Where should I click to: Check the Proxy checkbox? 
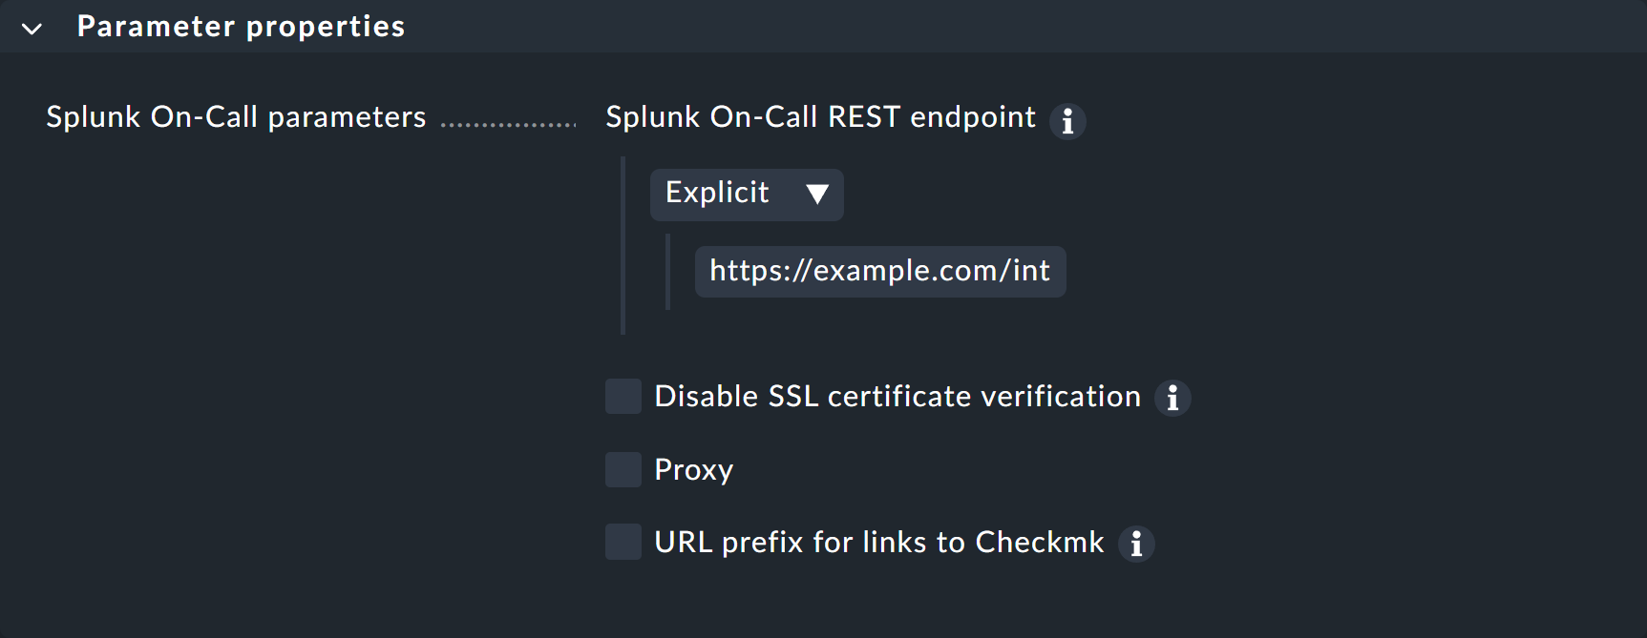623,469
